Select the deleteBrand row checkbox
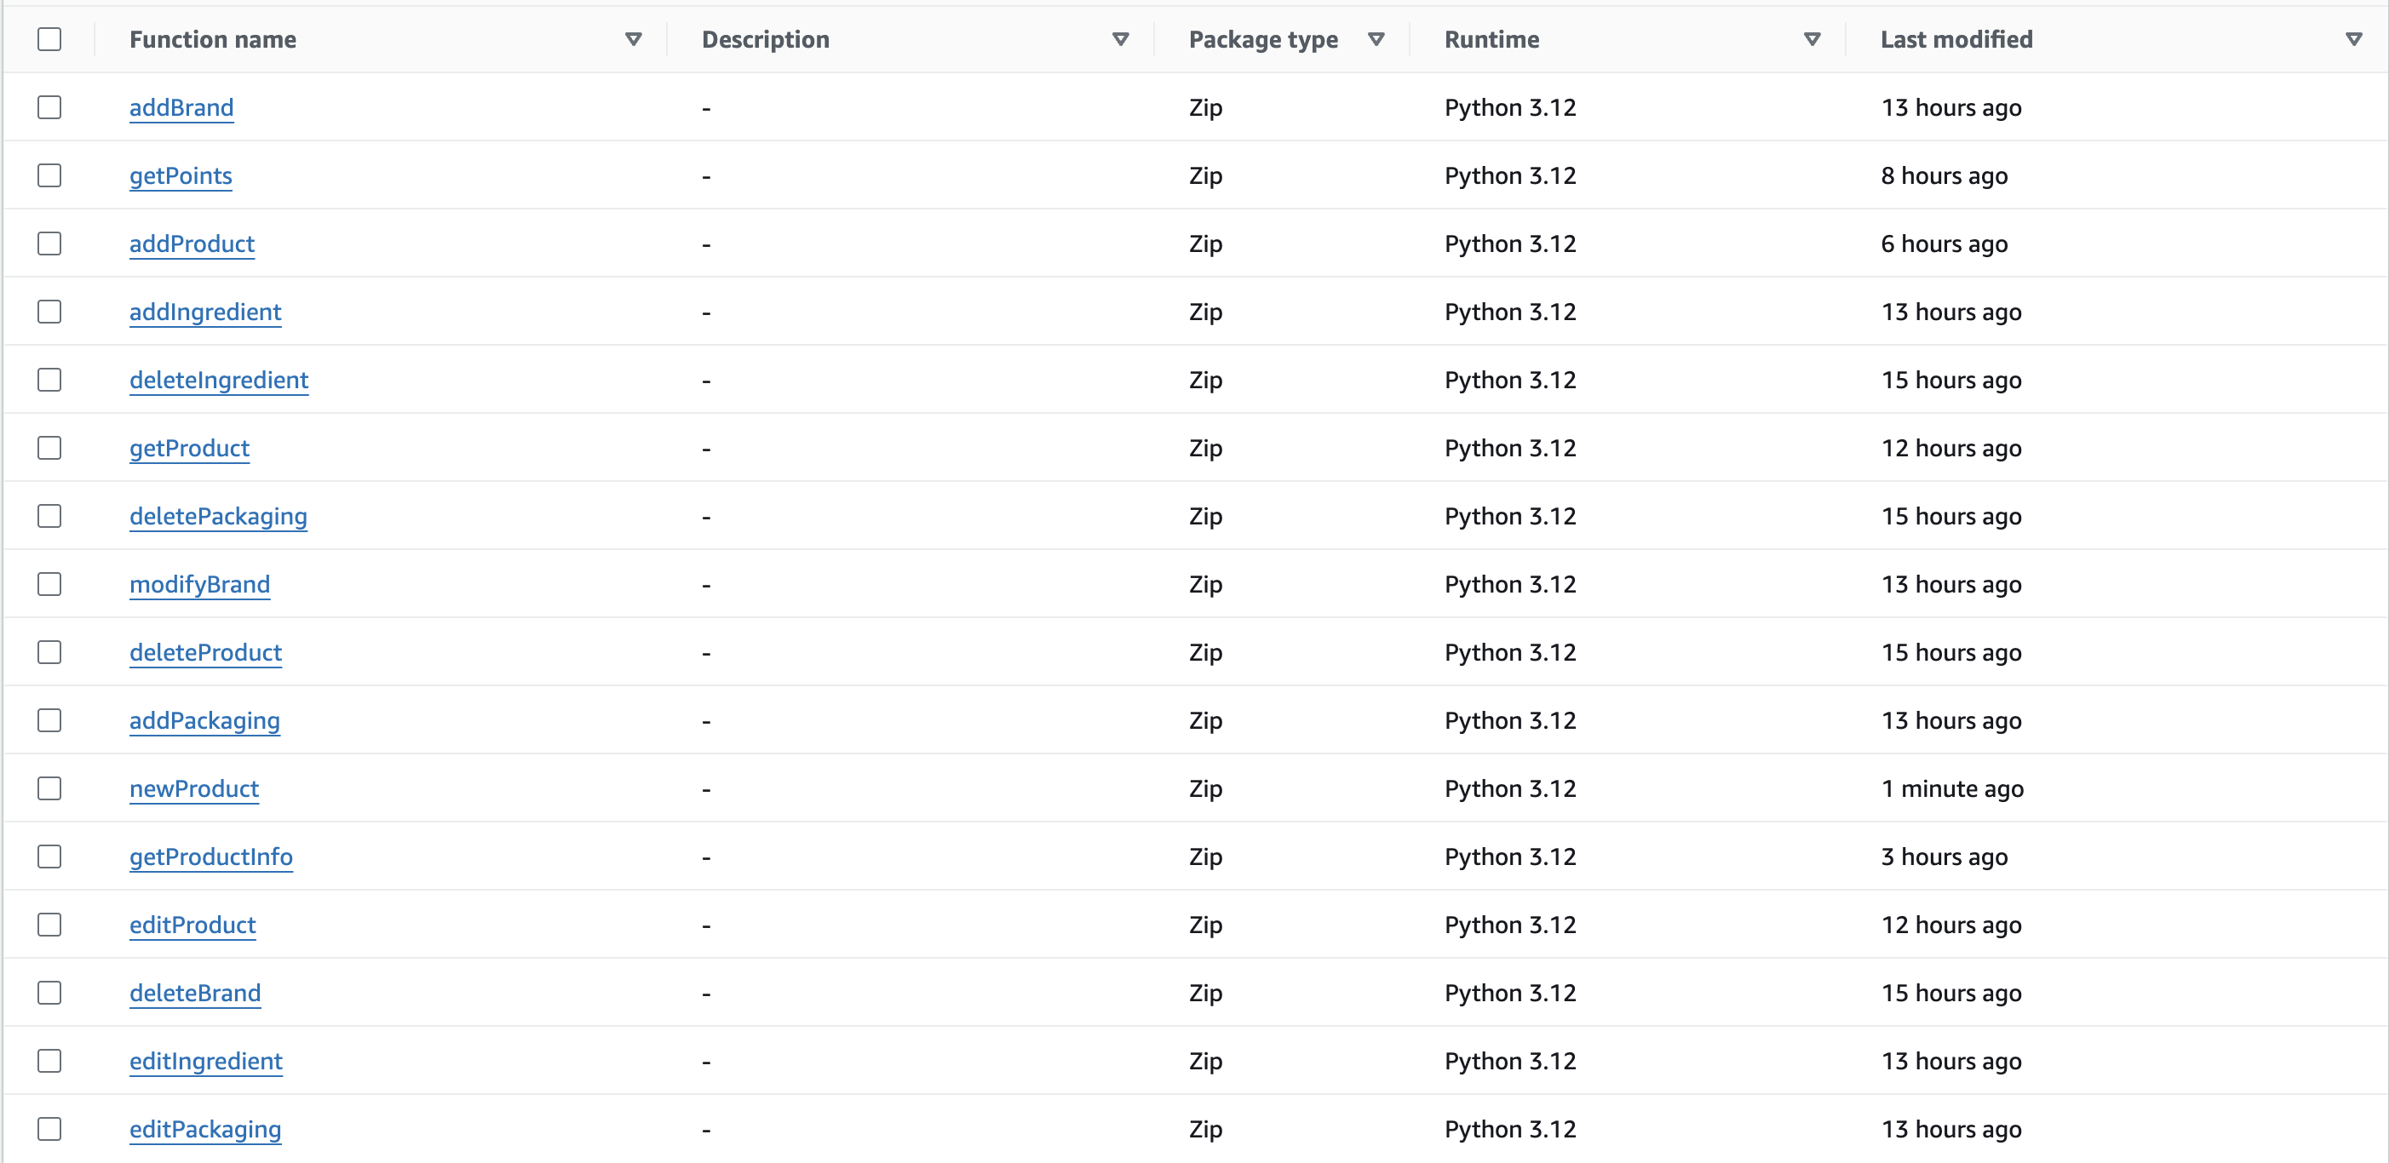The width and height of the screenshot is (2390, 1163). click(x=49, y=993)
